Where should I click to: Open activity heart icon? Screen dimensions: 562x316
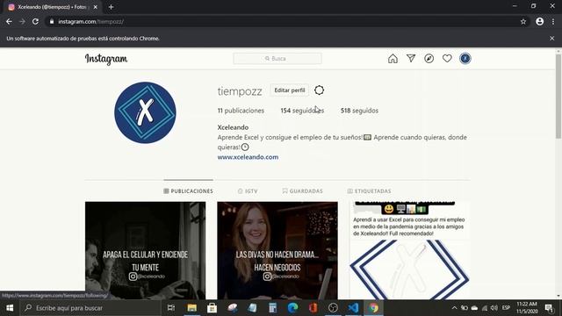[447, 59]
